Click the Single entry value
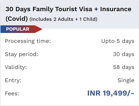 pyautogui.click(x=126, y=80)
